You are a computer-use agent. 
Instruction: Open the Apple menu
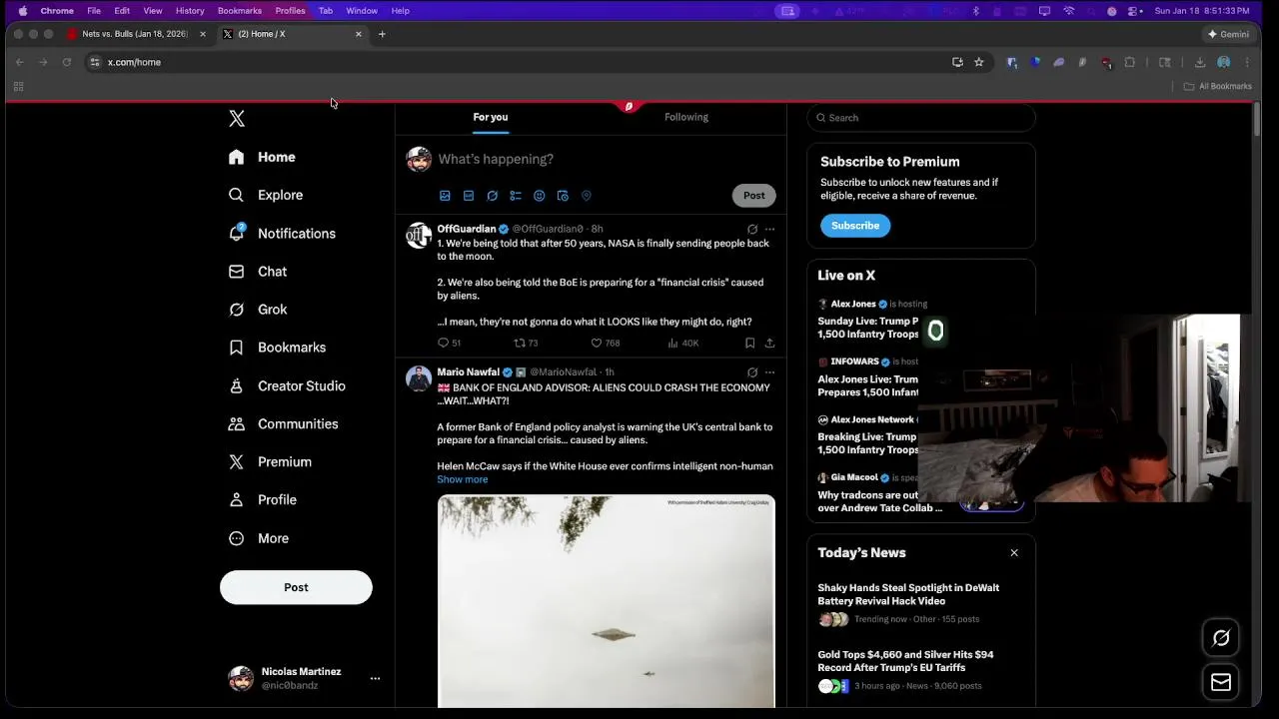coord(22,10)
